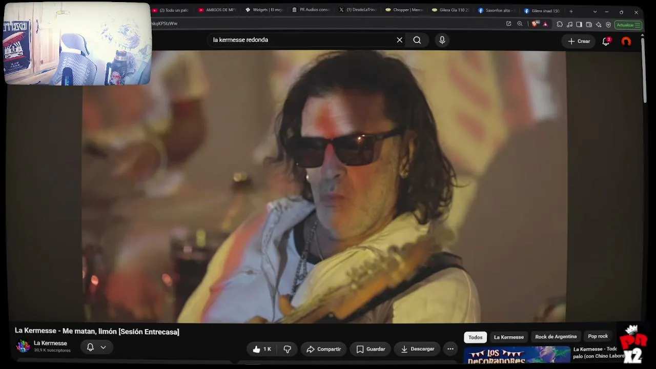Image resolution: width=656 pixels, height=369 pixels.
Task: Click the zoom magnifier icon in address bar
Action: [520, 24]
